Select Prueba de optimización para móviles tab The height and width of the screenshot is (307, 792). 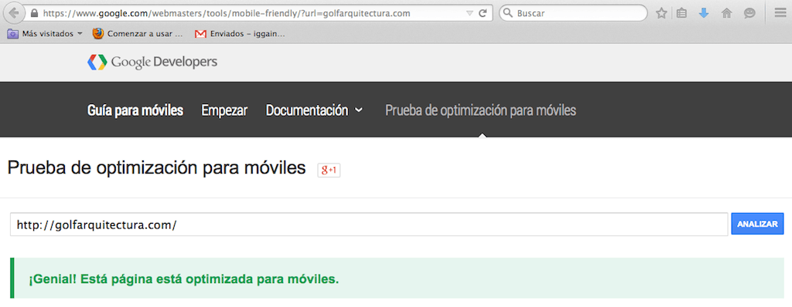[480, 110]
